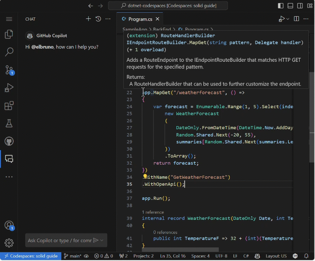The width and height of the screenshot is (315, 261).
Task: Open the send options dropdown in chat
Action: (102, 240)
